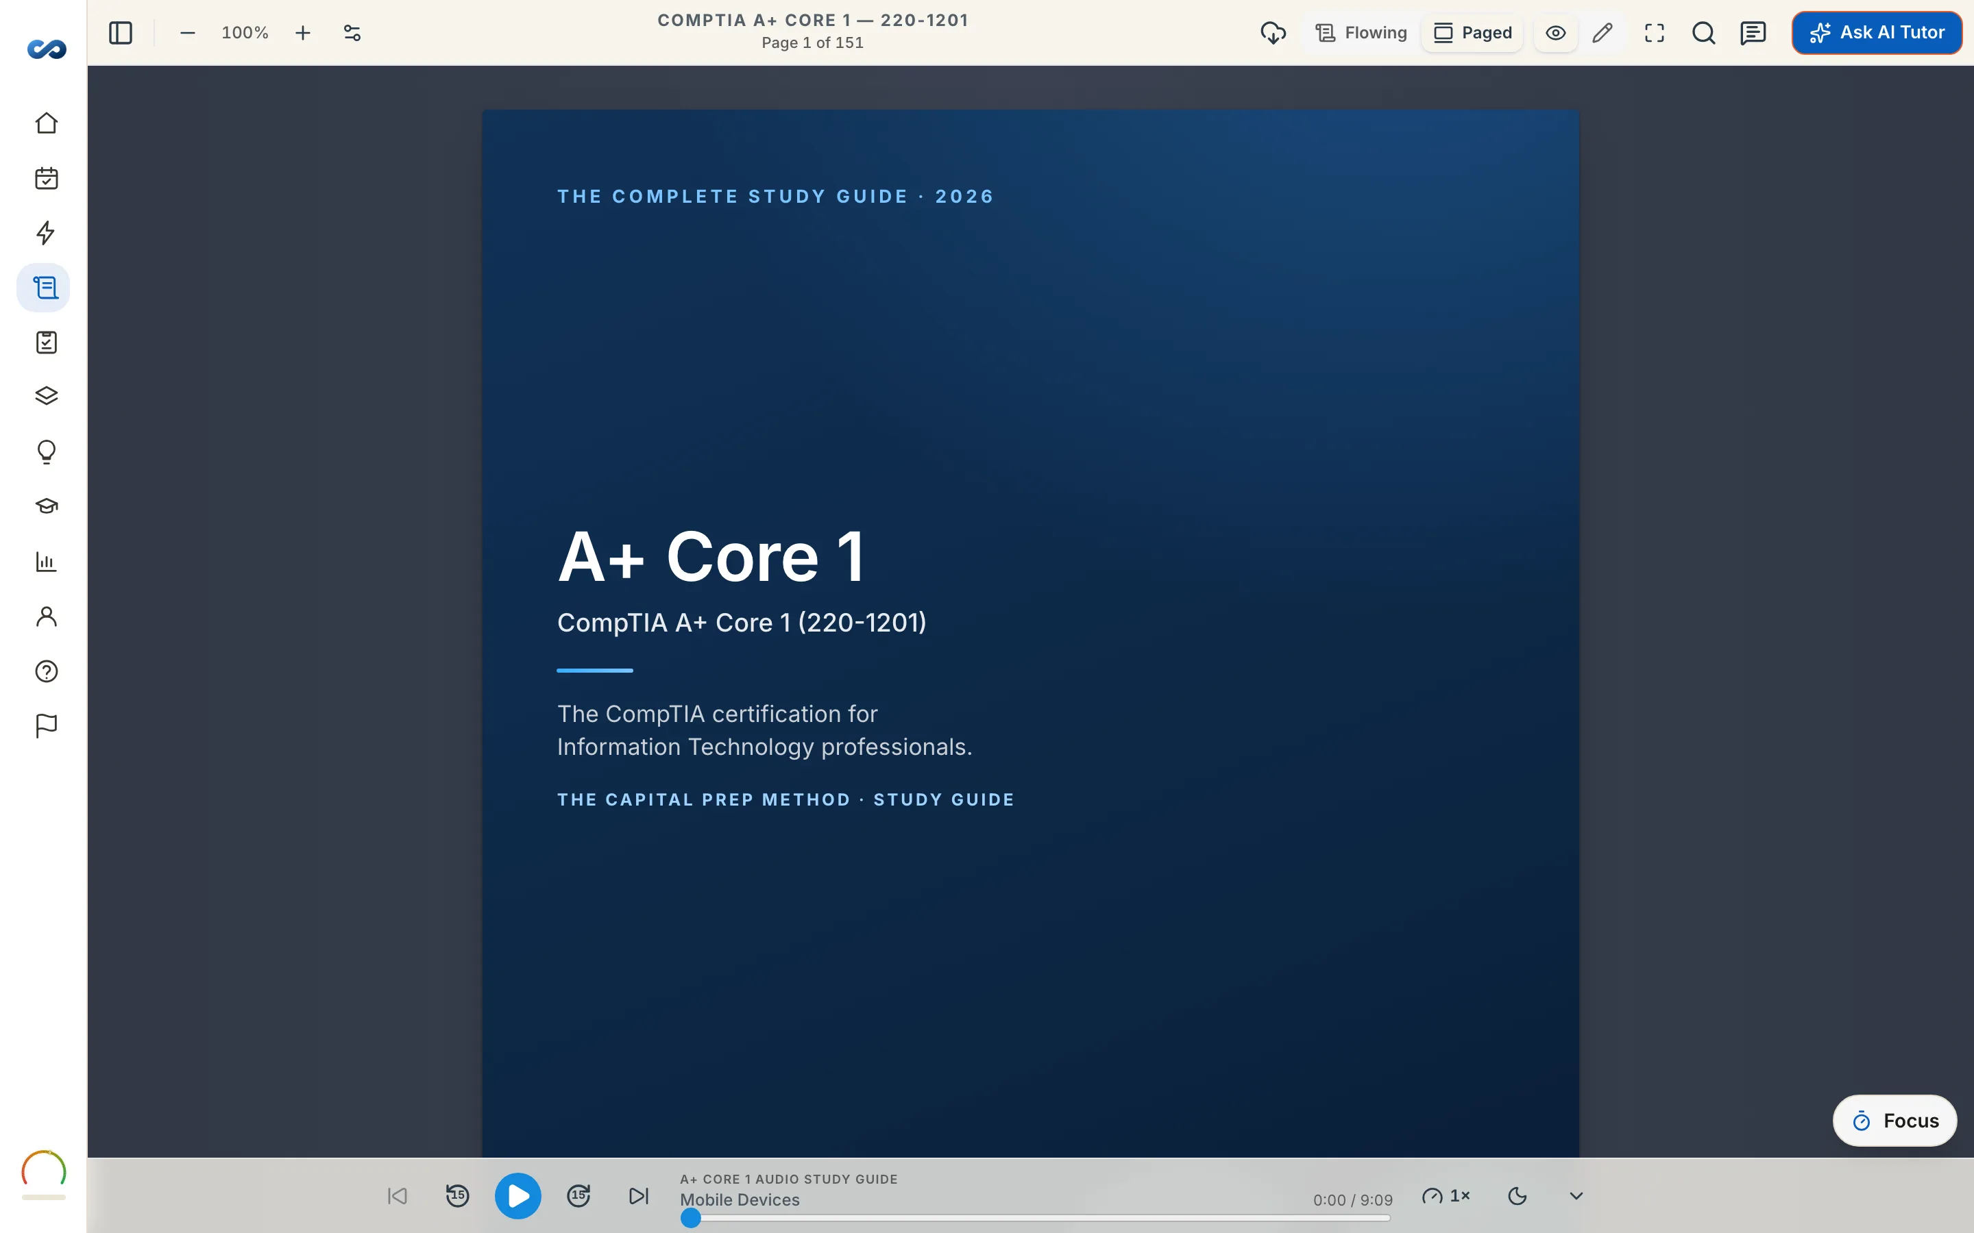Click the infinity app logo

click(x=47, y=50)
